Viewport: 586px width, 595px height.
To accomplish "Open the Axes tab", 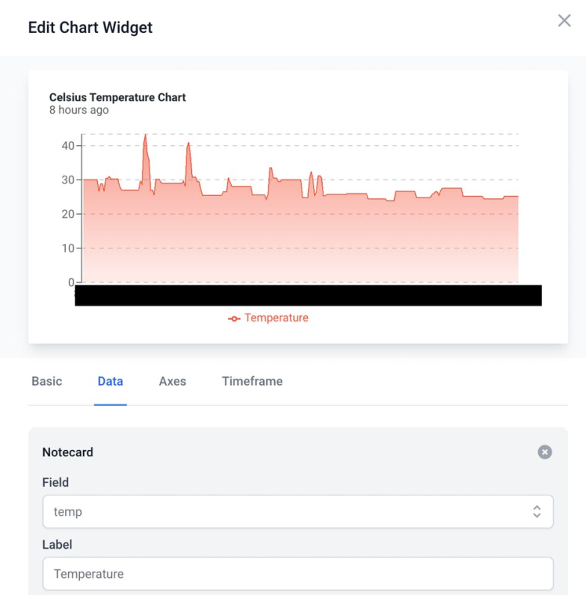I will pos(172,382).
